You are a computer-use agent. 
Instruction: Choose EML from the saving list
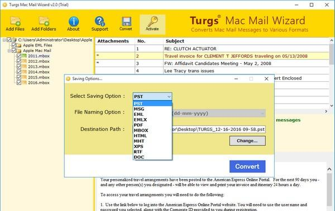(152, 114)
